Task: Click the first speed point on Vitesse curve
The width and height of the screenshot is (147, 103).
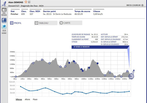Action: tap(21, 86)
